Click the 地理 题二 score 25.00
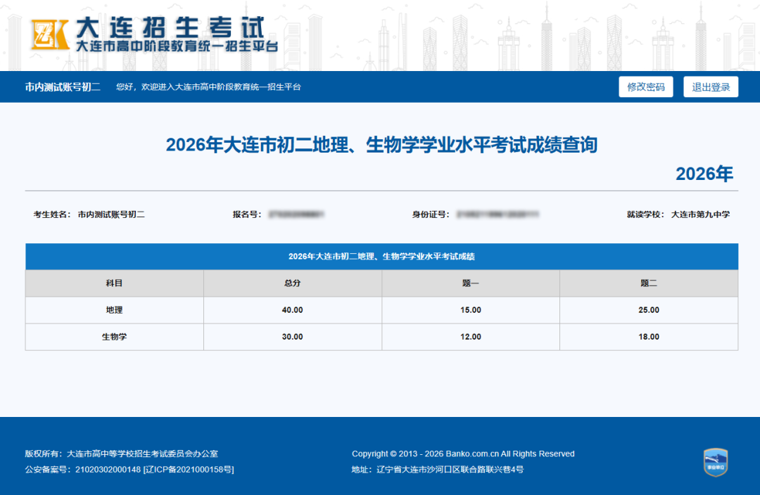Viewport: 760px width, 495px height. (649, 310)
